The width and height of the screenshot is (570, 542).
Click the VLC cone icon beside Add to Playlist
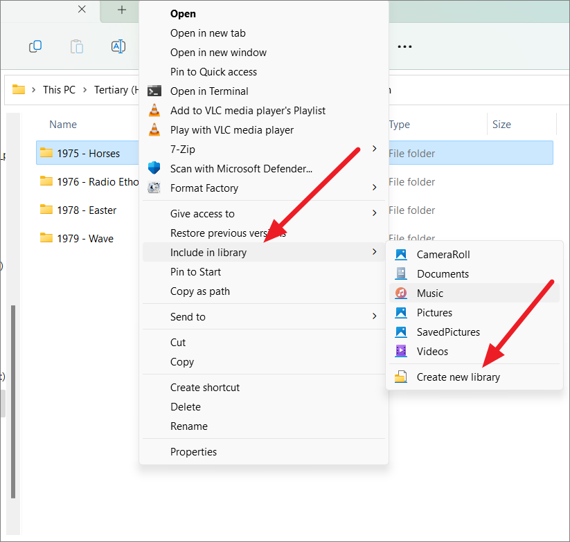tap(154, 110)
